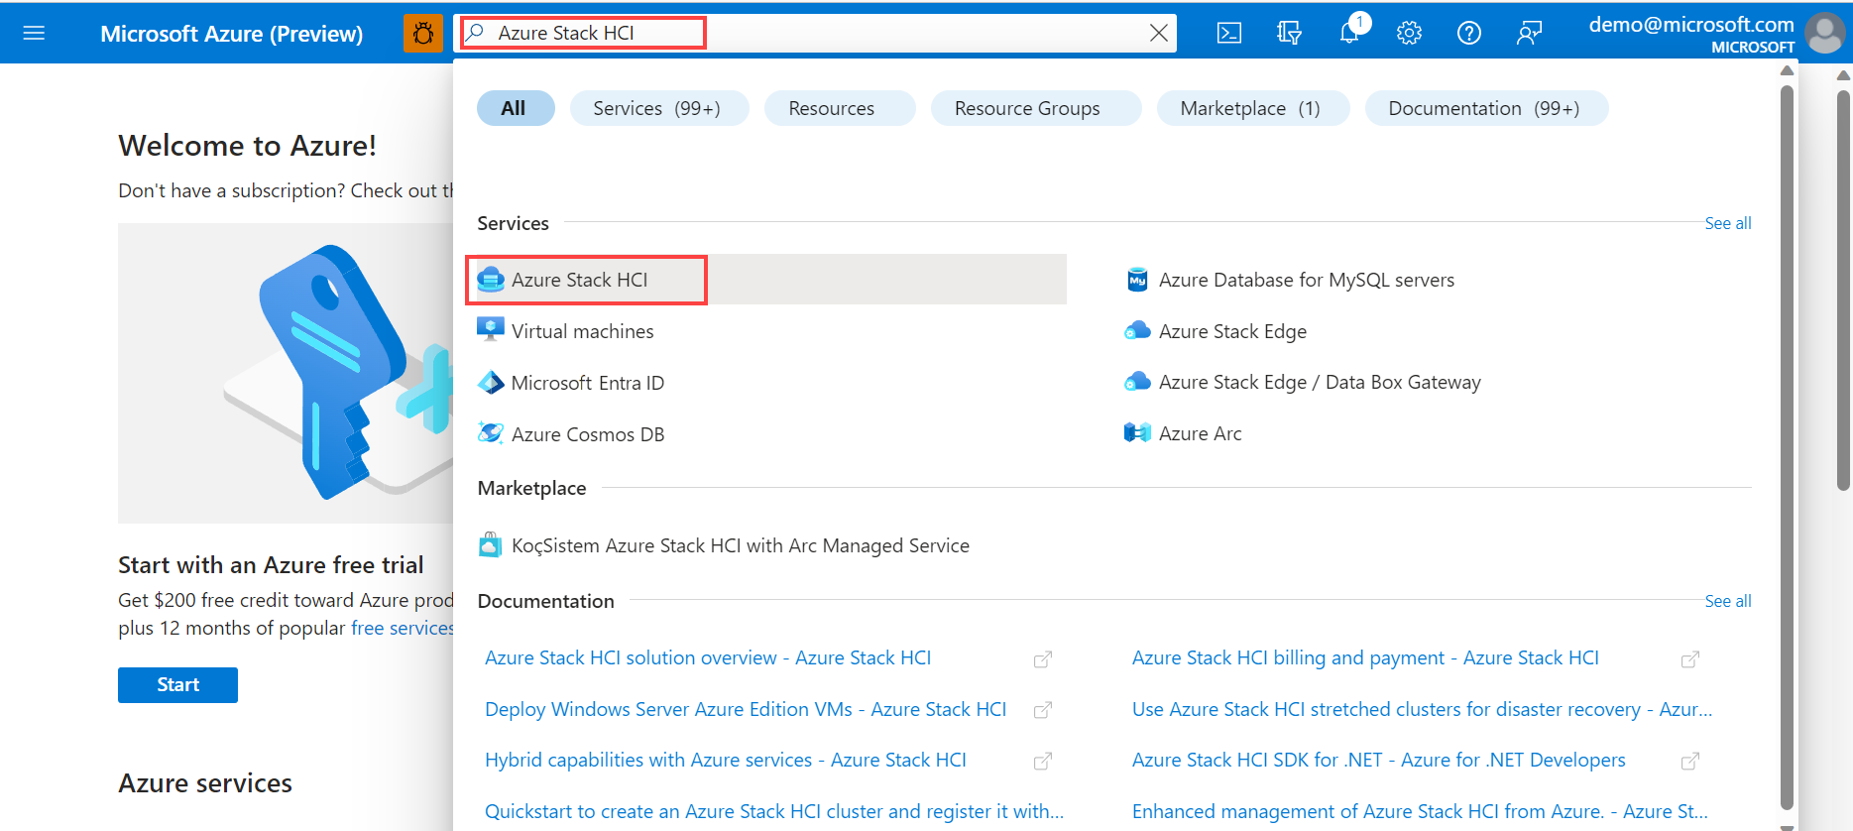
Task: Click See all in Services section
Action: 1728,223
